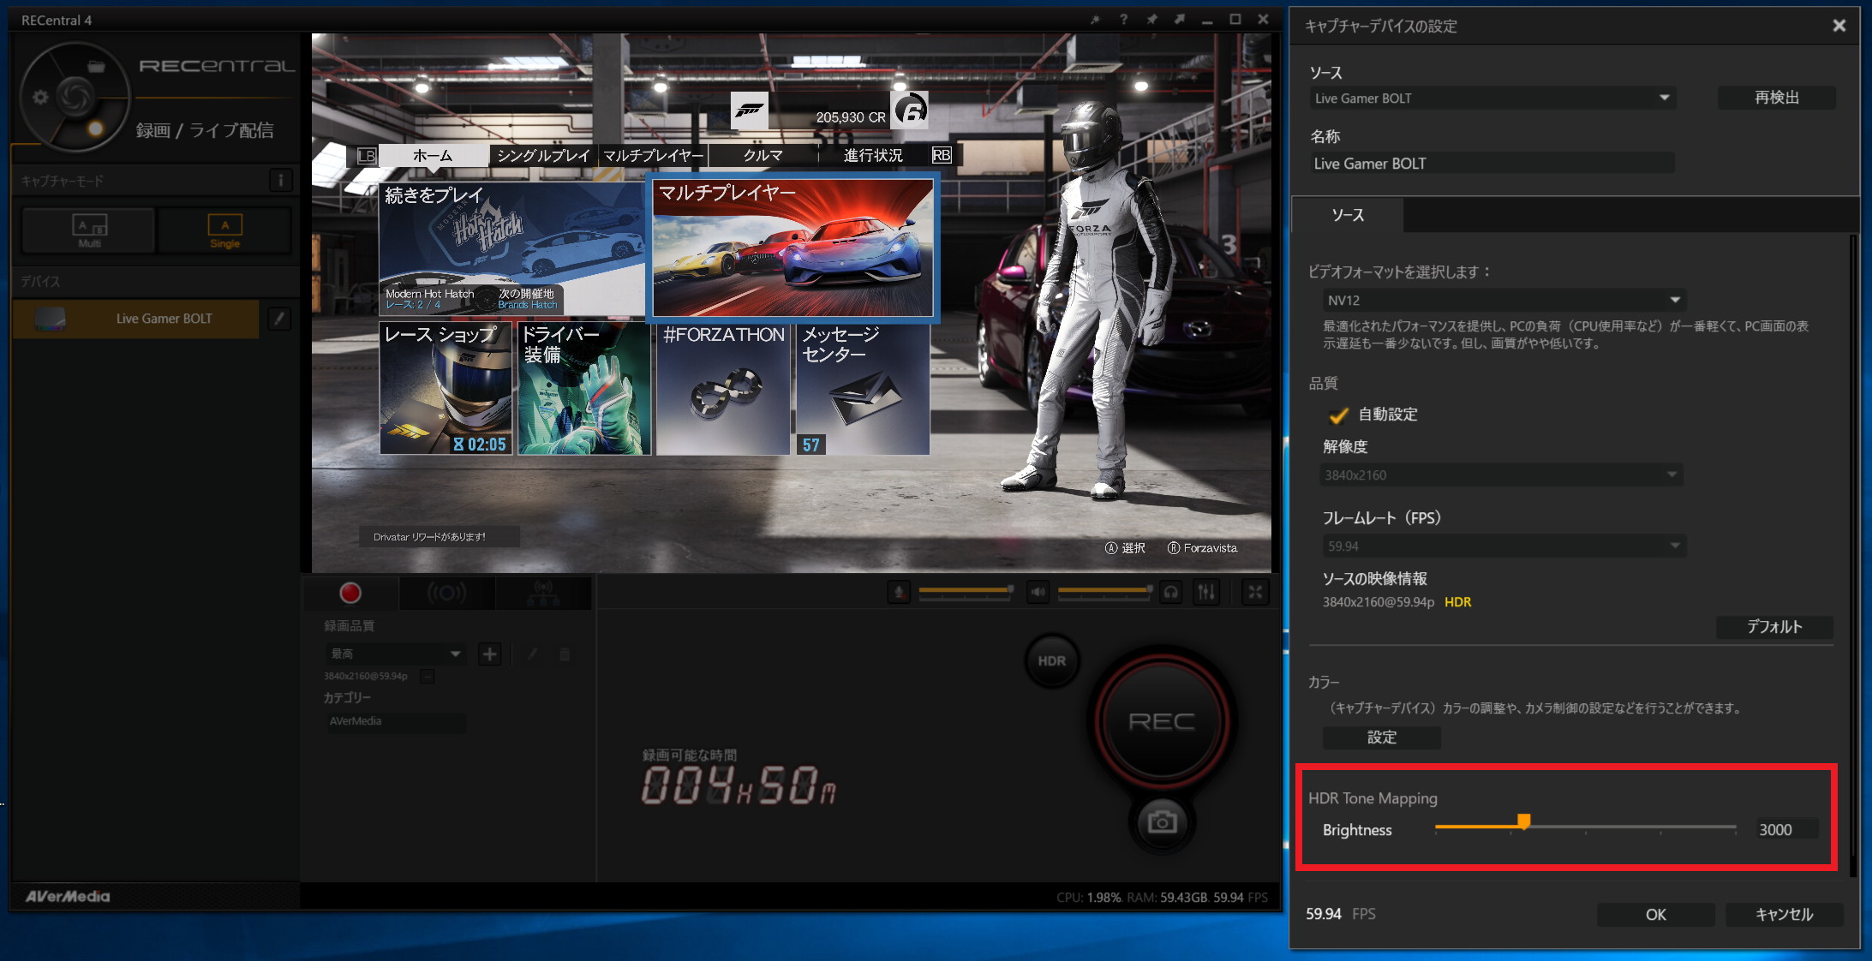The width and height of the screenshot is (1872, 961).
Task: Select the ソース tab in device settings
Action: (1348, 215)
